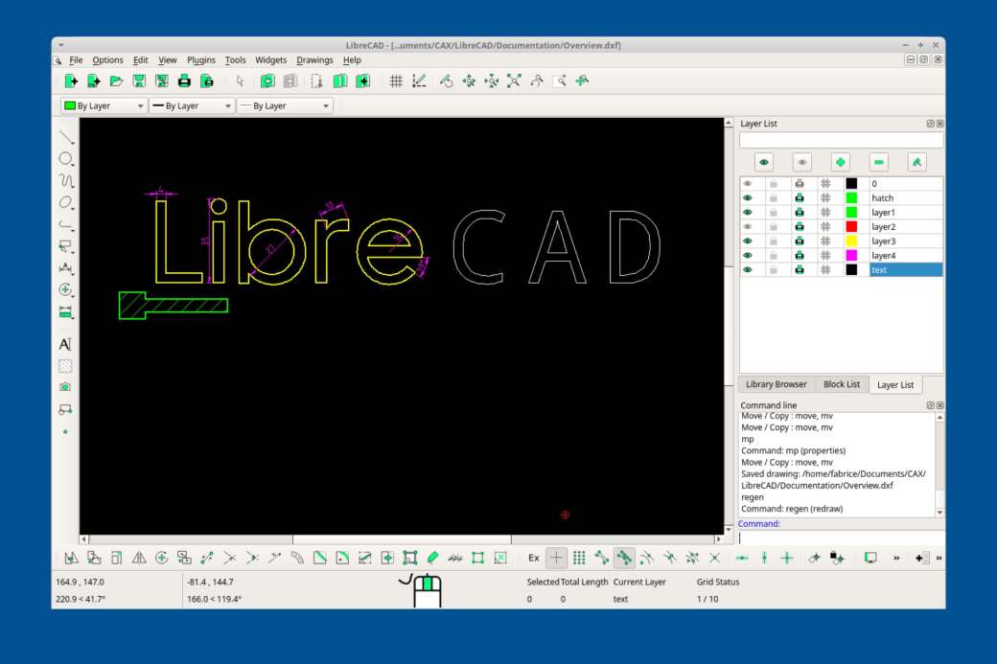997x664 pixels.
Task: Open Print Preview from the top toolbar
Action: [x=207, y=81]
